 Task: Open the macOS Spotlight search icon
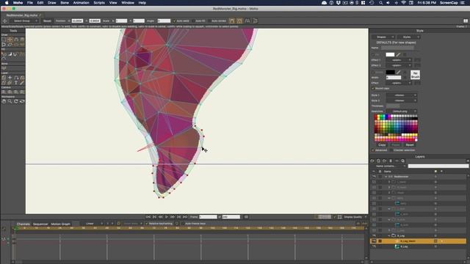point(380,3)
